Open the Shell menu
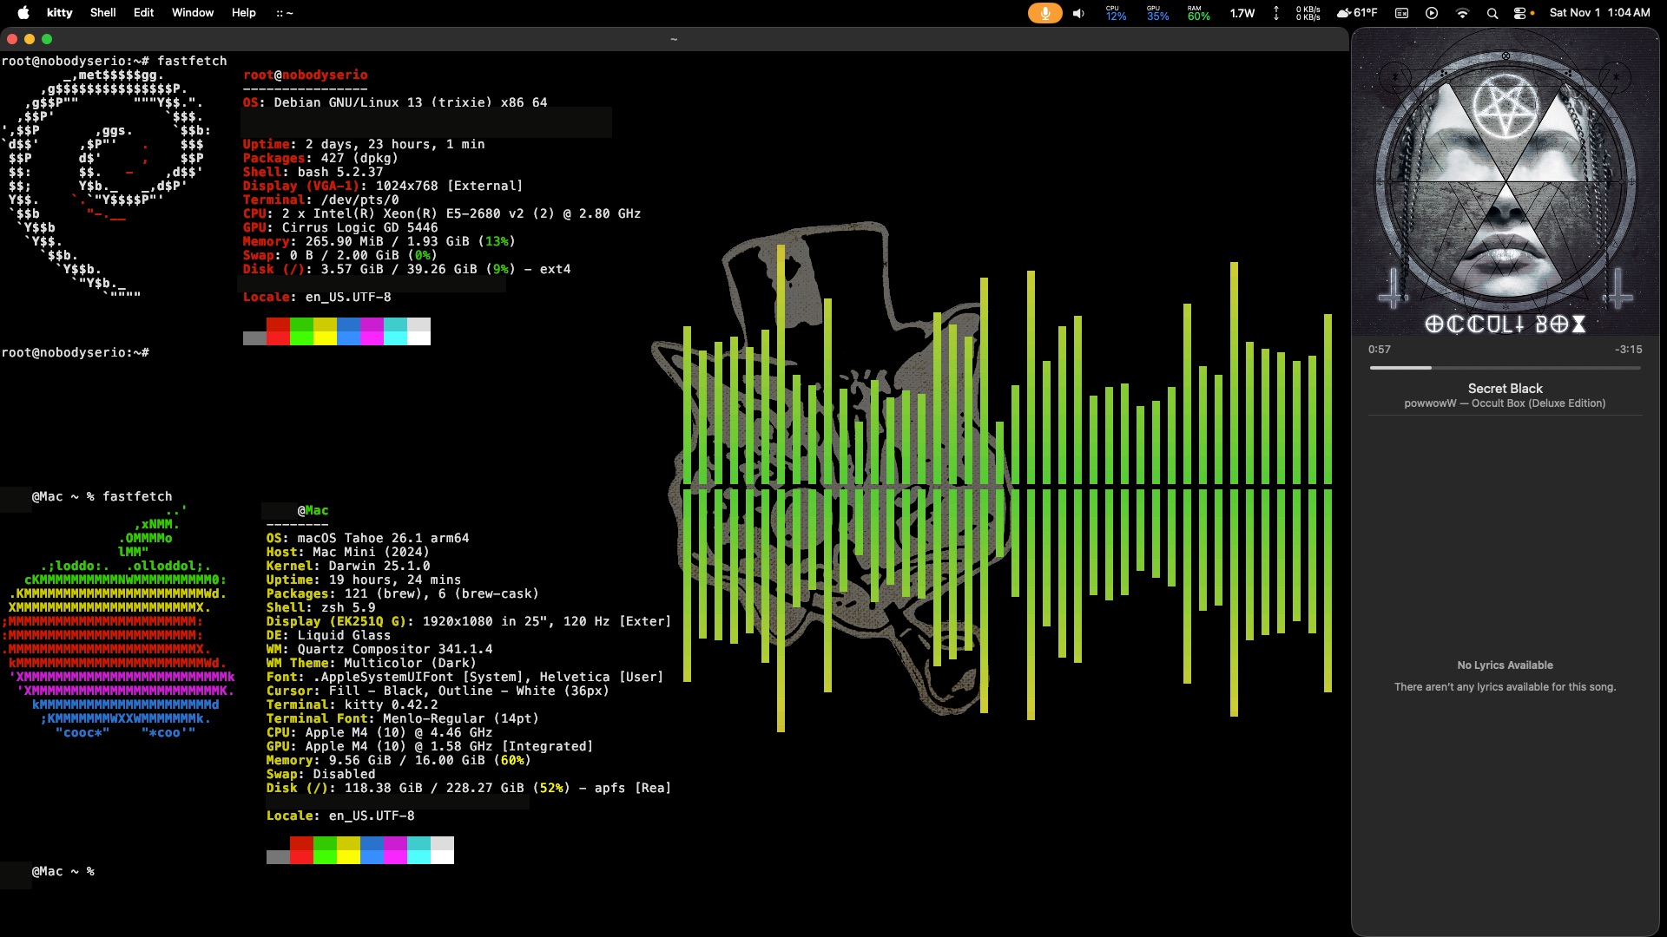The width and height of the screenshot is (1667, 937). (x=102, y=12)
